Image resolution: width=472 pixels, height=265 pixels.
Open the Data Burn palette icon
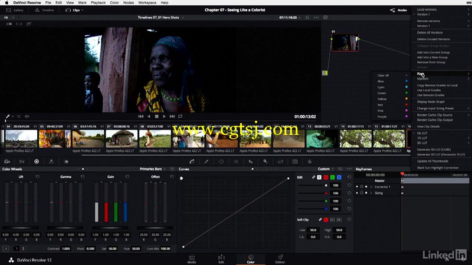pyautogui.click(x=309, y=161)
